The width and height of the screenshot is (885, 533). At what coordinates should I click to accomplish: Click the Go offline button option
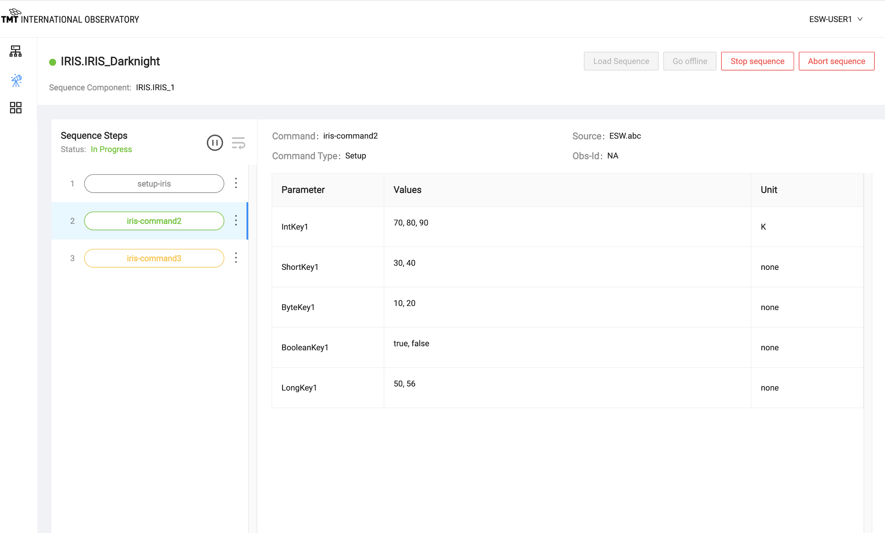688,61
